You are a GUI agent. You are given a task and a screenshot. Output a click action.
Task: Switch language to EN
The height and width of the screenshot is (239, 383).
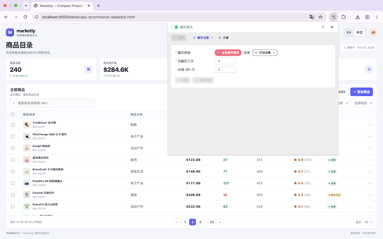coord(349,33)
